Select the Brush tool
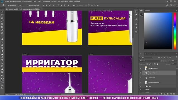The image size is (178, 100). coord(2,36)
